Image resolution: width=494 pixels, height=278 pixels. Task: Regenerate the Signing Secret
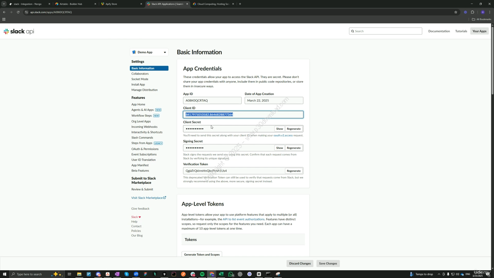294,148
